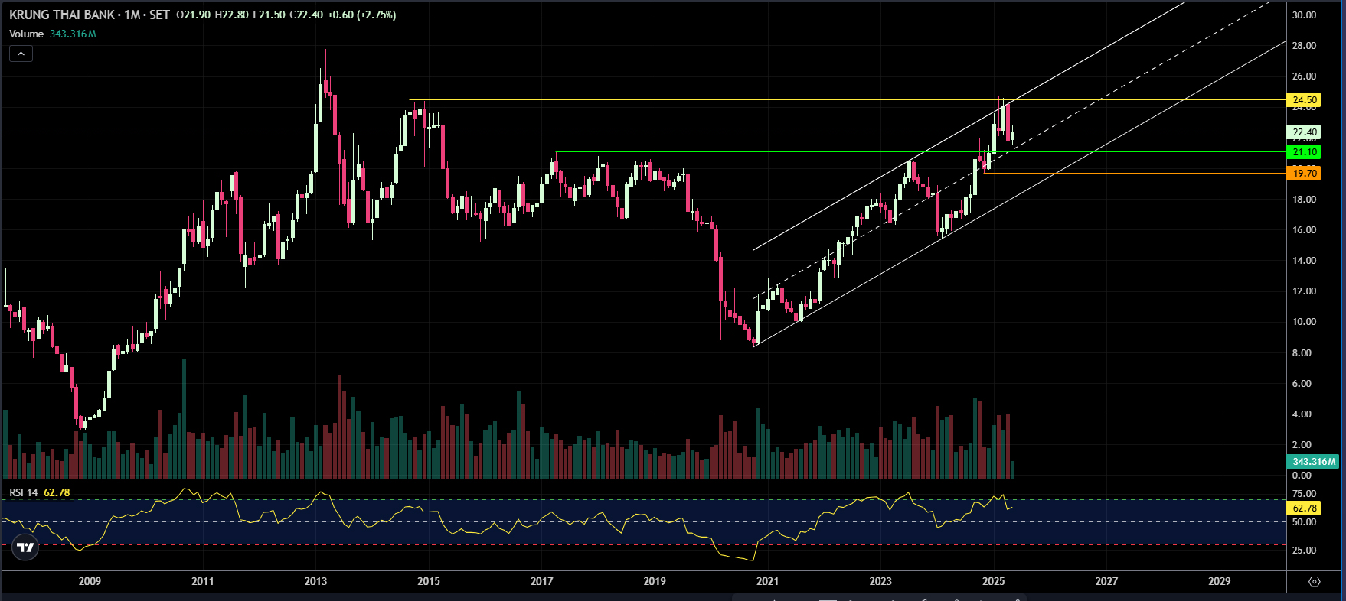Click the 2029 label on the time axis
The width and height of the screenshot is (1346, 601).
pos(1220,581)
